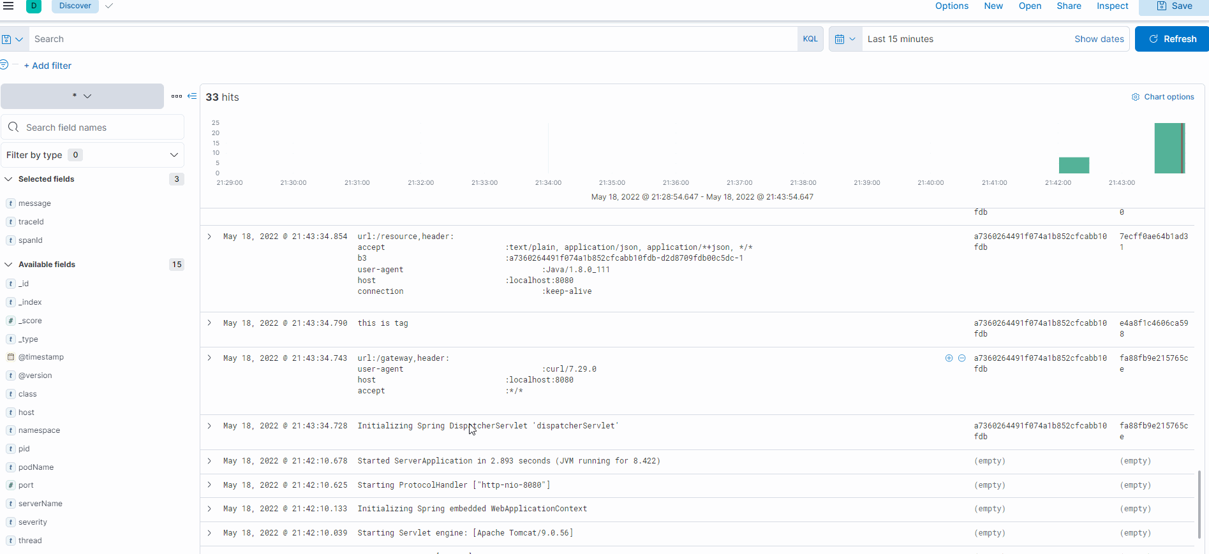The height and width of the screenshot is (554, 1209).
Task: Expand the url:/gateway log row
Action: coord(209,358)
